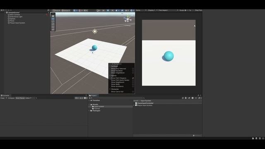Select the Scale tool in scene toolbar

53,24
